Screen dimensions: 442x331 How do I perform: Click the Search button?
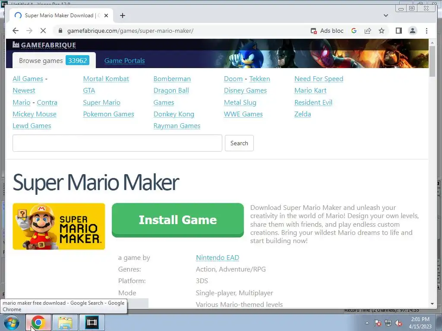pos(239,143)
